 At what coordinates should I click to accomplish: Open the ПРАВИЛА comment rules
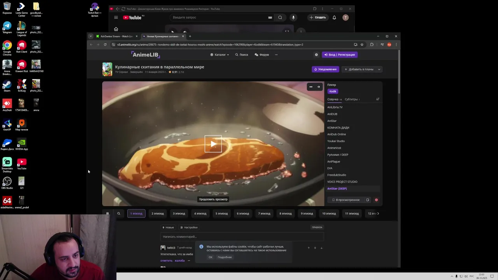[317, 227]
